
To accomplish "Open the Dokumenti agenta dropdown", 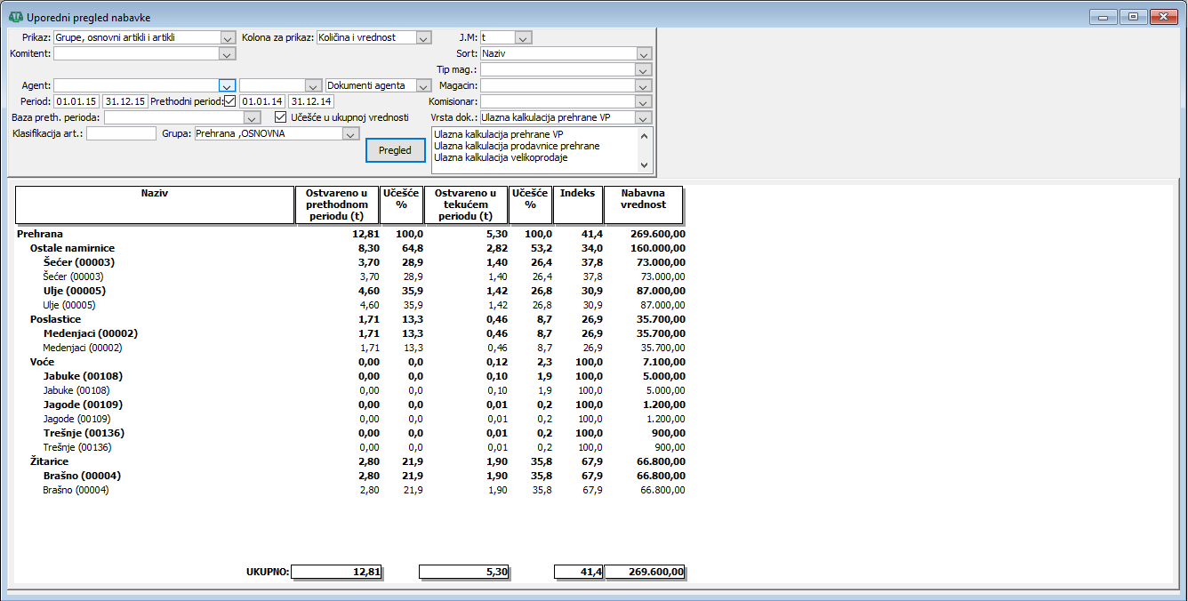I will click(x=423, y=85).
